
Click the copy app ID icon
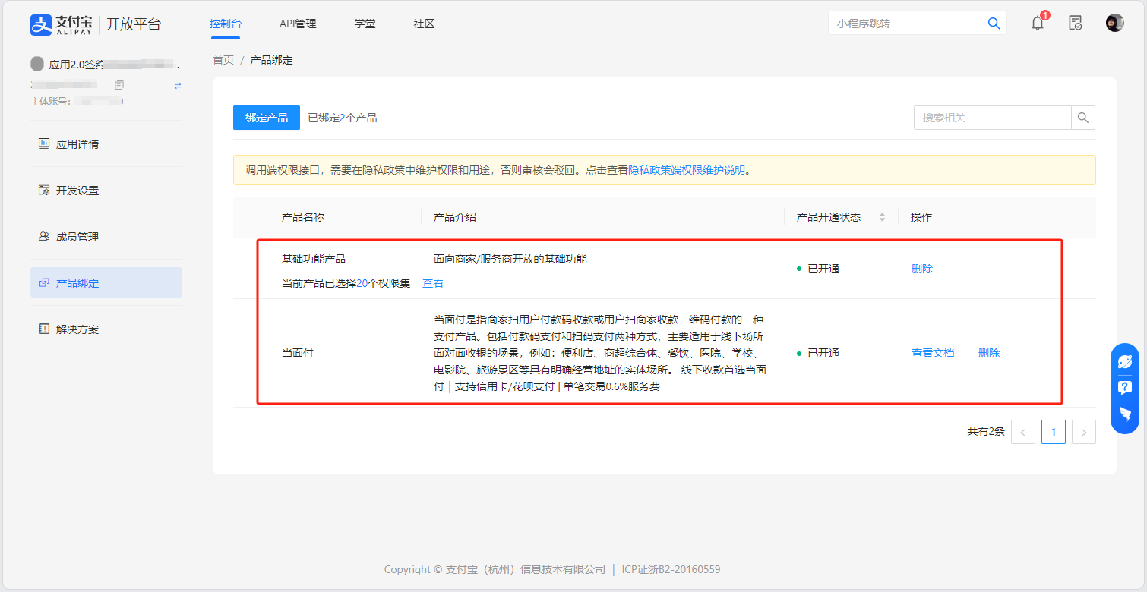(x=118, y=85)
